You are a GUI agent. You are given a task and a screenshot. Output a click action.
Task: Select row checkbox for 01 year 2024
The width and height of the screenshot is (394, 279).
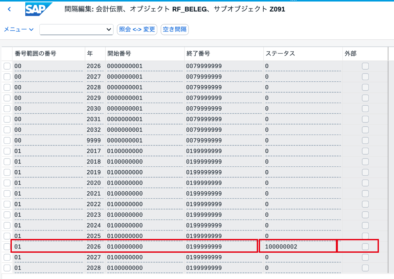7,225
